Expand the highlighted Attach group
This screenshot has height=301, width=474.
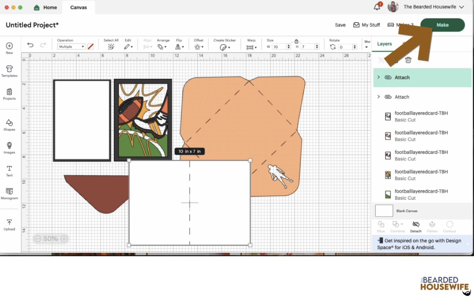click(379, 77)
